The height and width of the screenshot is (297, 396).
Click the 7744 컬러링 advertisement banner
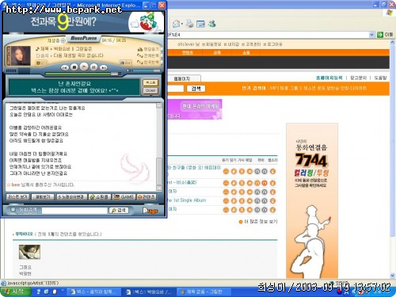click(x=312, y=200)
